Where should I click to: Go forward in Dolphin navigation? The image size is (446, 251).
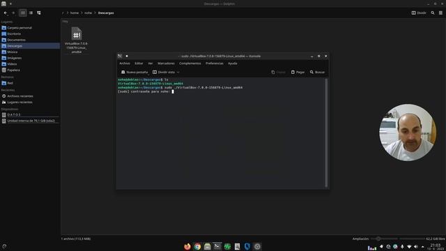click(13, 13)
